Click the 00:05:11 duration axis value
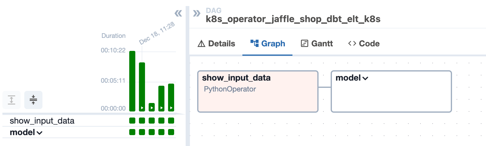 tap(113, 81)
